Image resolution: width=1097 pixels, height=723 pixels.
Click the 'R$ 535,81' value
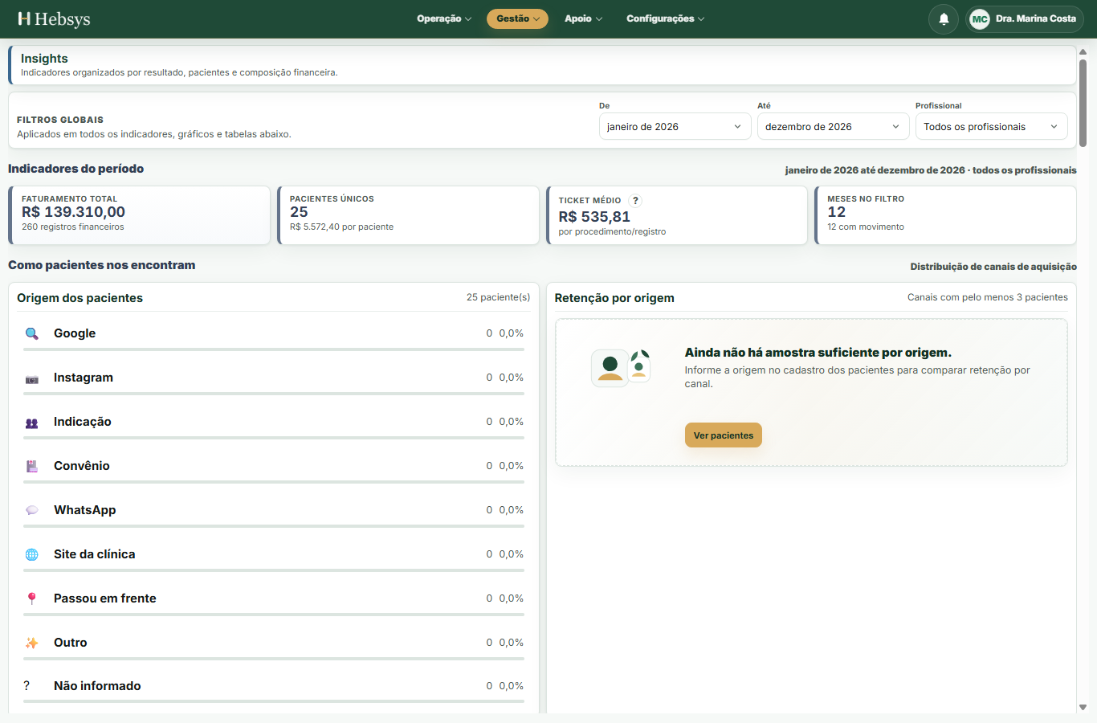click(594, 217)
